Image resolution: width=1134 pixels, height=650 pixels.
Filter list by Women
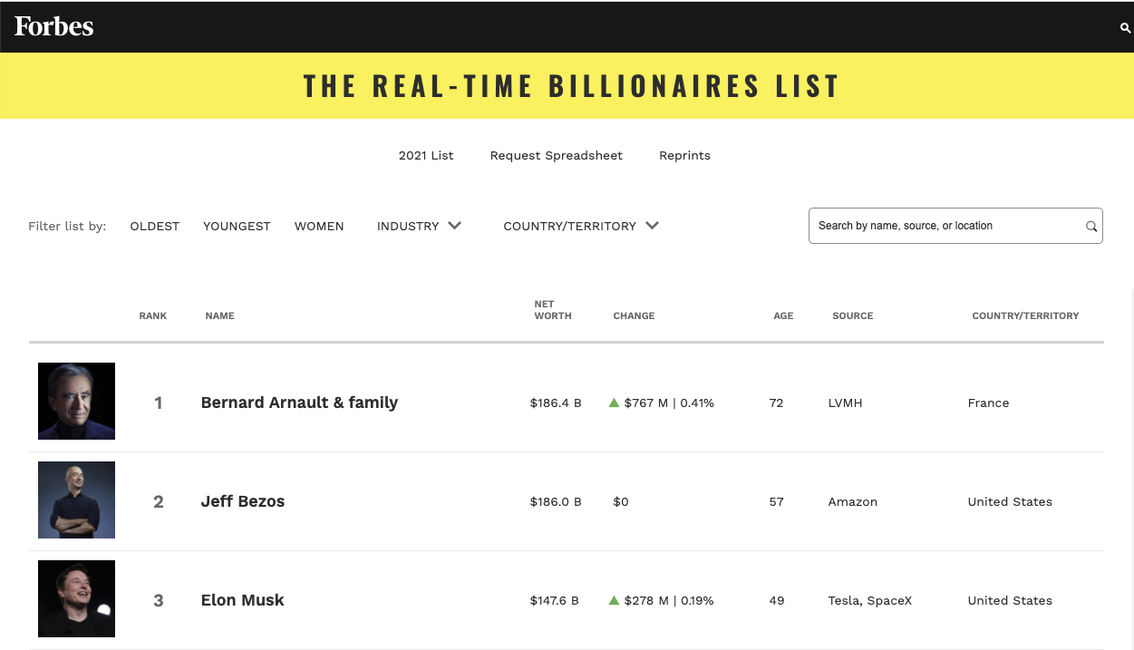(319, 226)
